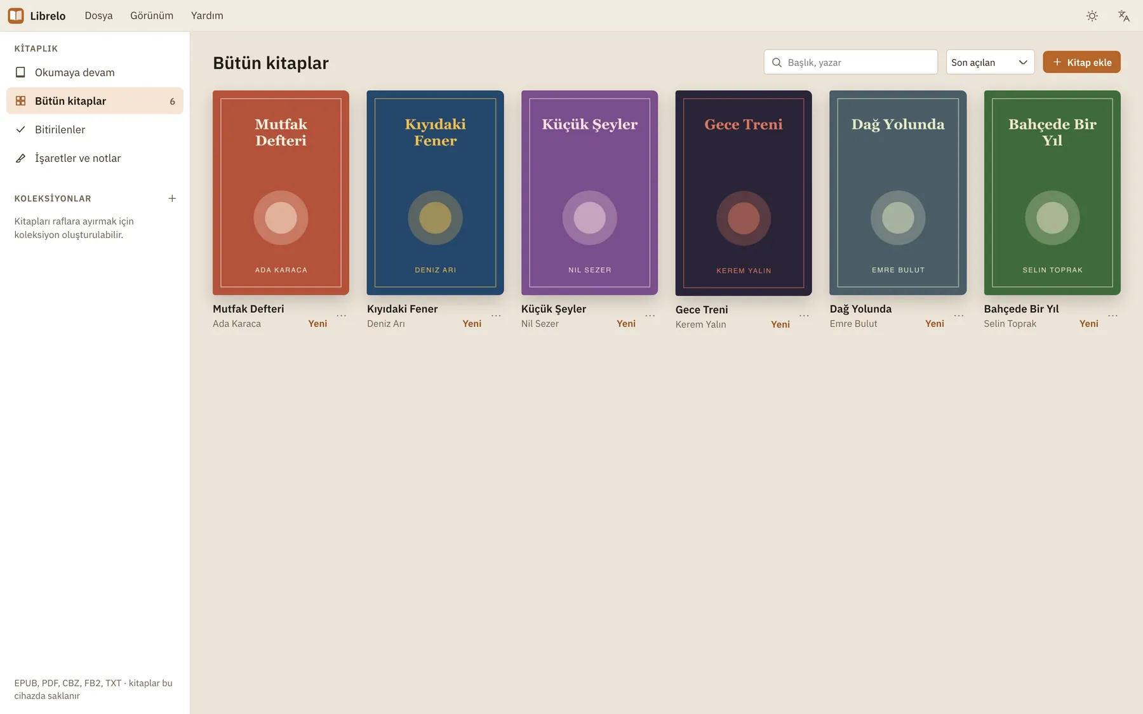Click author name Selin Toprak below cover
Screen dimensions: 1143x714
click(1010, 324)
